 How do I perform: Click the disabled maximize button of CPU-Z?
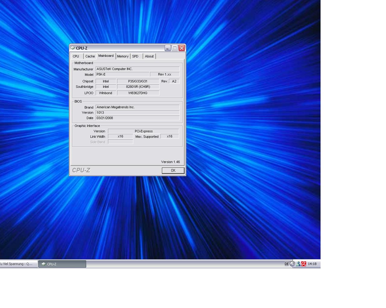(x=175, y=48)
